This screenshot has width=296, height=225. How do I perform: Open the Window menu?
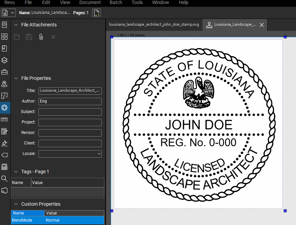click(x=160, y=2)
